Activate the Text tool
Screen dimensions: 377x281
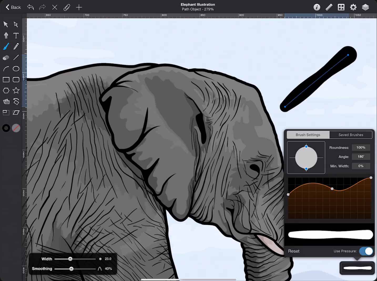(x=16, y=35)
